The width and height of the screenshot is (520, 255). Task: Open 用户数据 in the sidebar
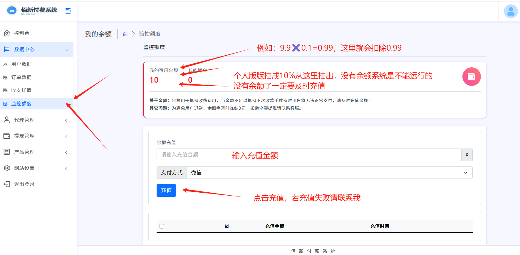coord(21,64)
